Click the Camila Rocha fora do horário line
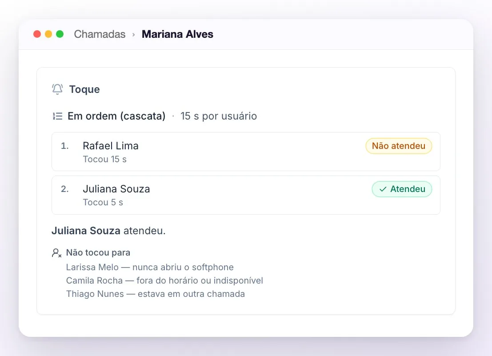Image resolution: width=492 pixels, height=356 pixels. [164, 280]
